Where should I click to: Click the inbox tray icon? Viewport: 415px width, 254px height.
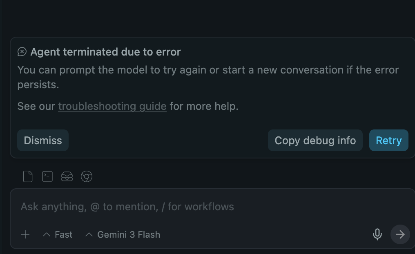click(x=67, y=176)
